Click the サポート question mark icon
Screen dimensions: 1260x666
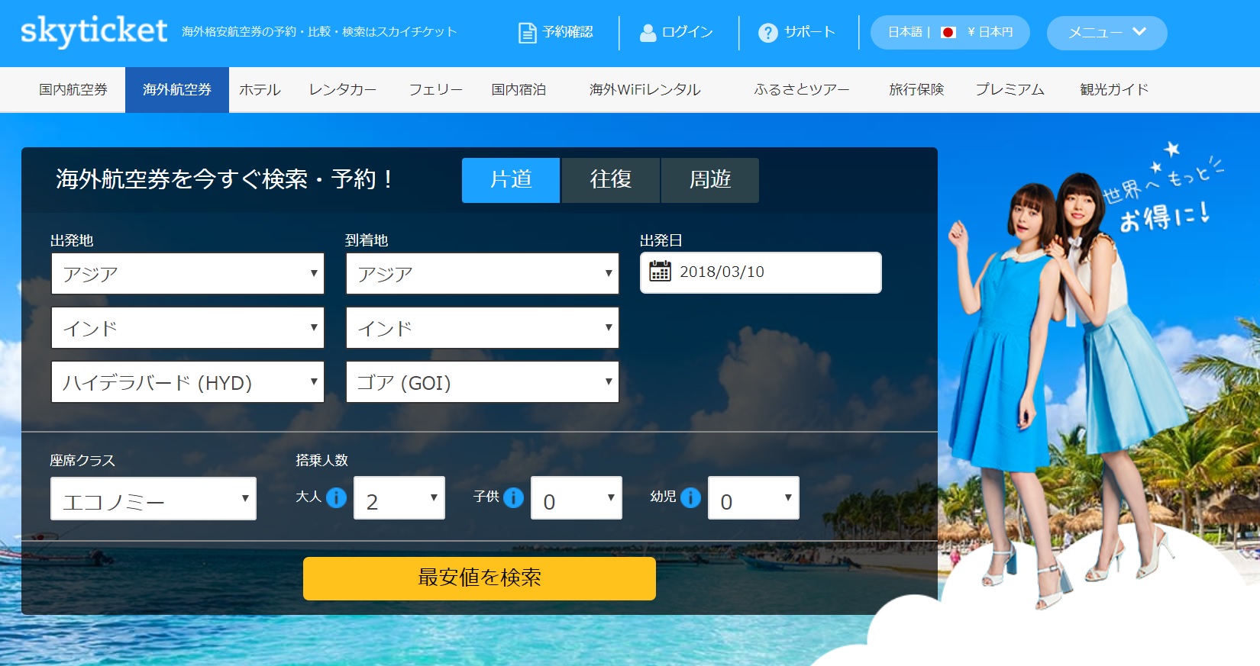[767, 33]
